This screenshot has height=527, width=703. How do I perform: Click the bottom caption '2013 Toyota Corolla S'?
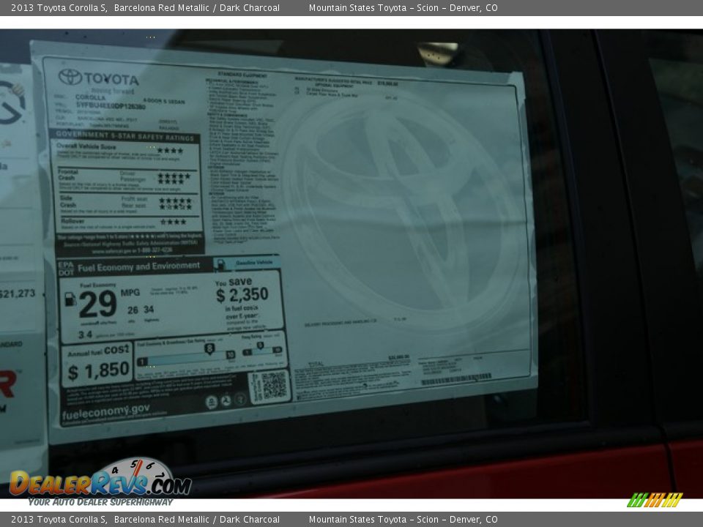point(59,520)
